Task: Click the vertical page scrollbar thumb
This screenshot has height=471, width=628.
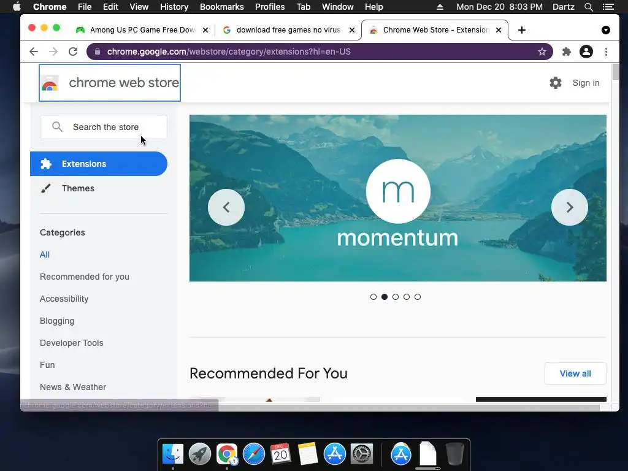Action: [x=615, y=72]
